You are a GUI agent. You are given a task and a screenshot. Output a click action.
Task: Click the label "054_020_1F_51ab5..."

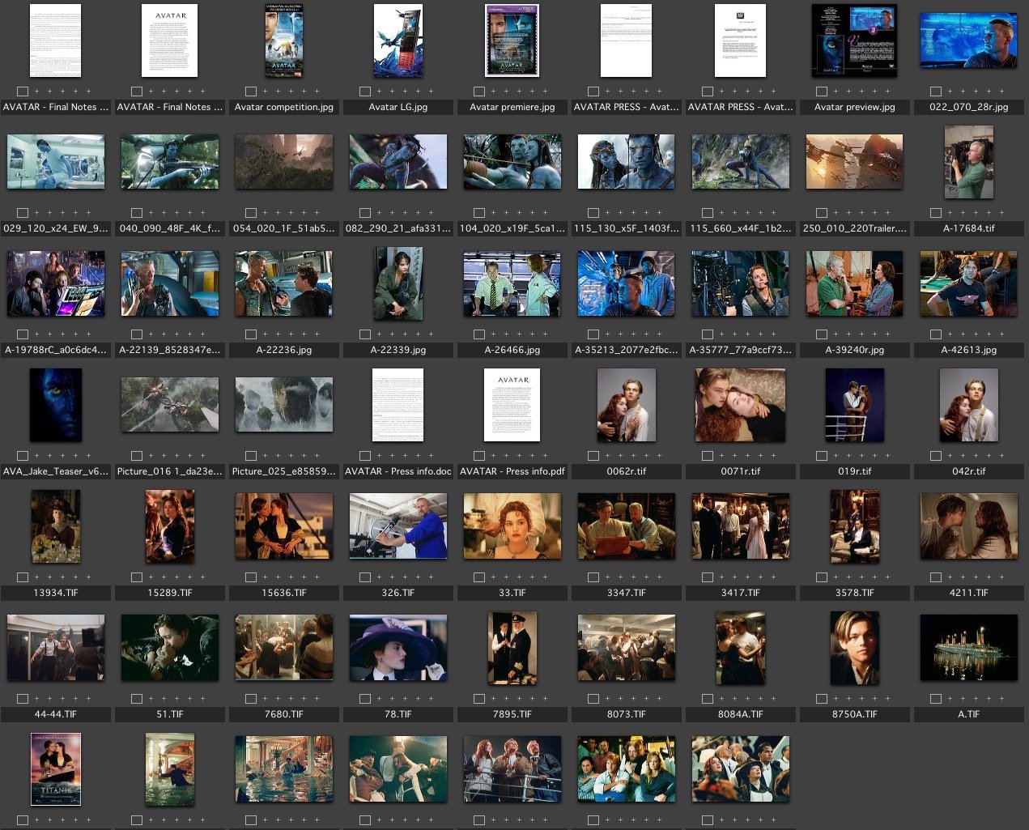(283, 228)
